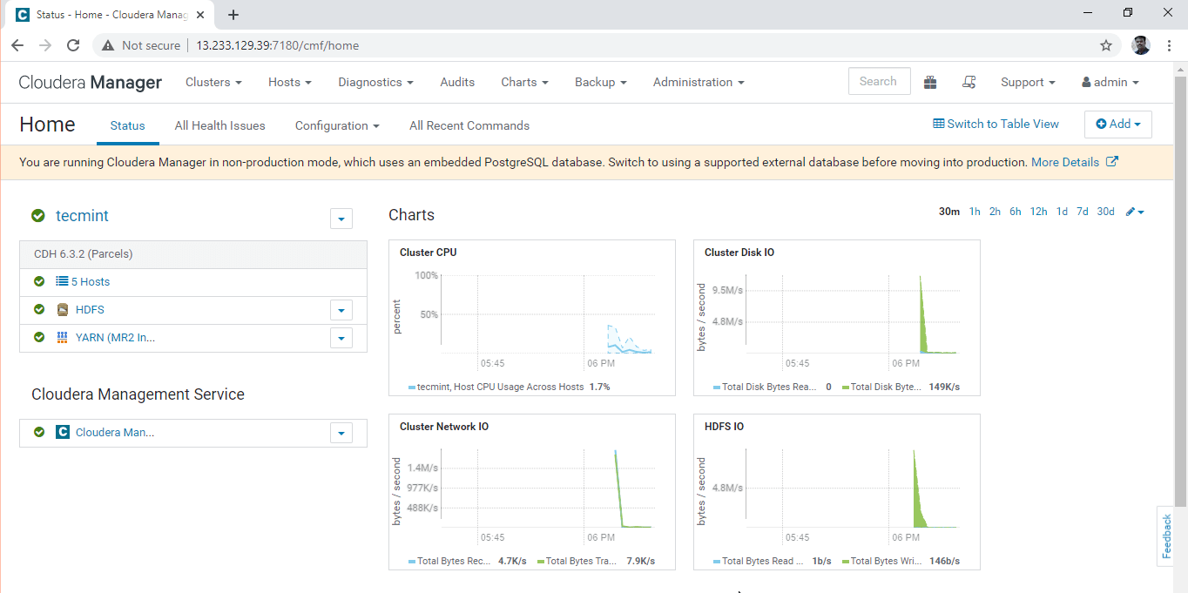The width and height of the screenshot is (1188, 593).
Task: Open the HDFS actions dropdown arrow
Action: [341, 310]
